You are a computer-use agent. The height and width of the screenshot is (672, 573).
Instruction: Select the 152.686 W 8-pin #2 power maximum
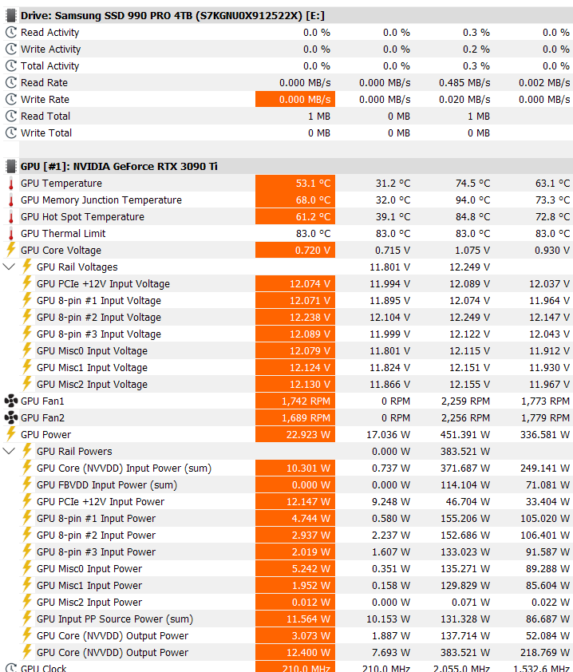(x=465, y=536)
